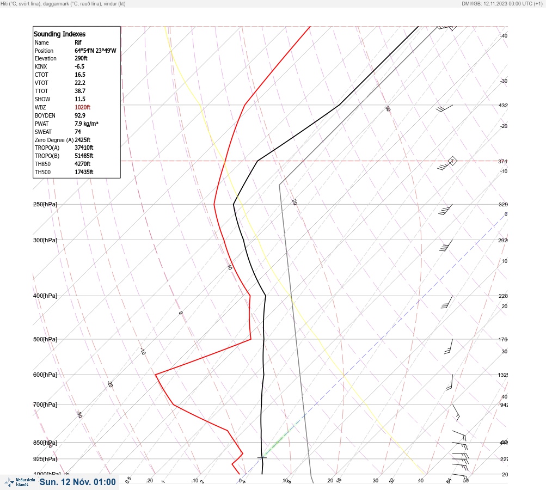Click the Elevation value 290ft
Image resolution: width=546 pixels, height=490 pixels.
pos(81,58)
